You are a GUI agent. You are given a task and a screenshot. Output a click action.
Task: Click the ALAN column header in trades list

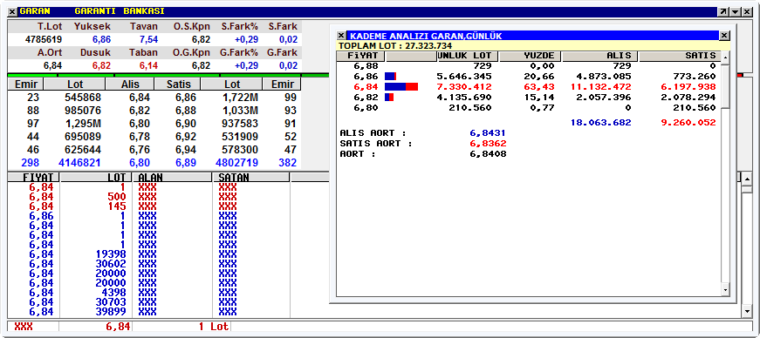point(172,178)
